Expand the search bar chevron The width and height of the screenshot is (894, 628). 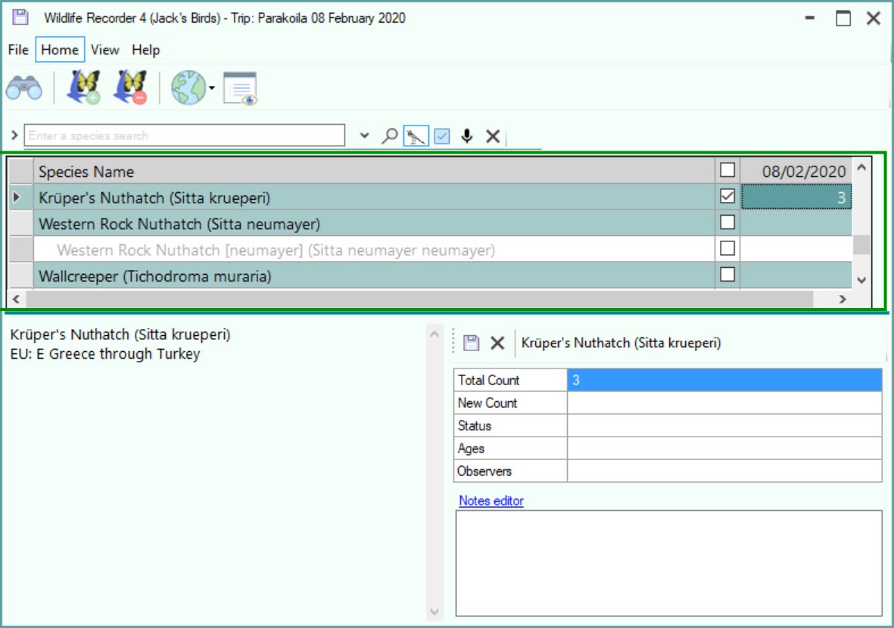click(x=14, y=135)
